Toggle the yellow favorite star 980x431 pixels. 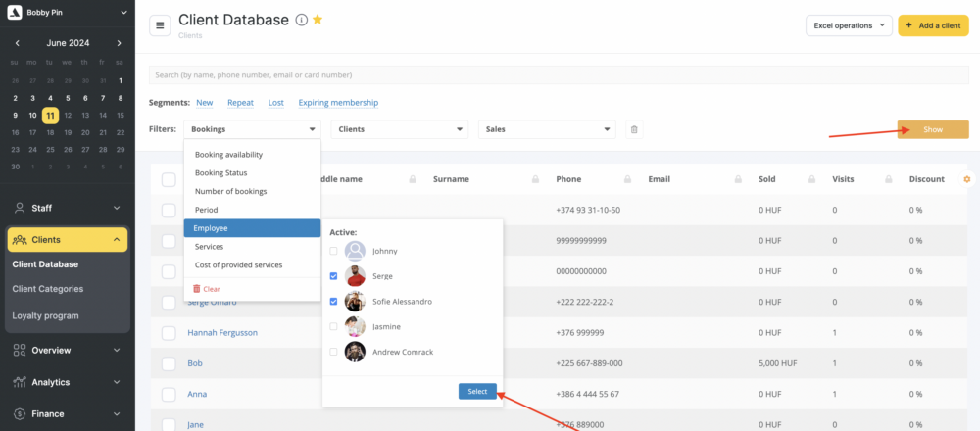pyautogui.click(x=318, y=20)
